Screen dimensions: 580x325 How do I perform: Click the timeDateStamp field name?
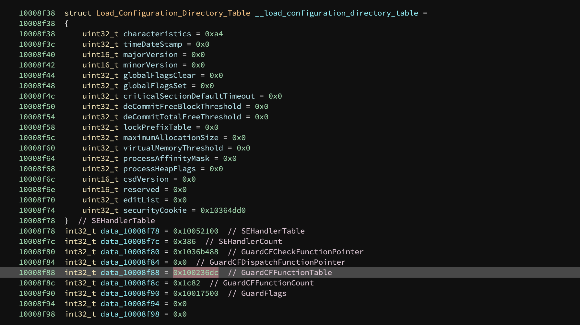click(x=152, y=44)
